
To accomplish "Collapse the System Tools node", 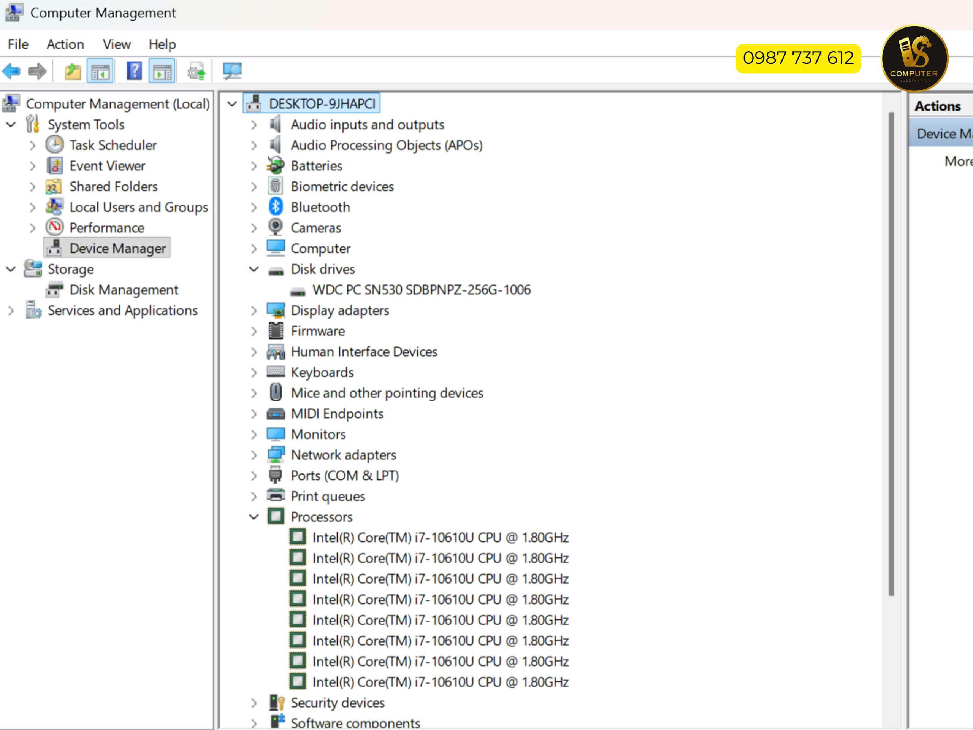I will tap(11, 125).
